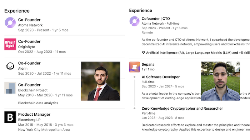The width and height of the screenshot is (250, 140).
Task: Open the OriginByte company logo
Action: 10,44
